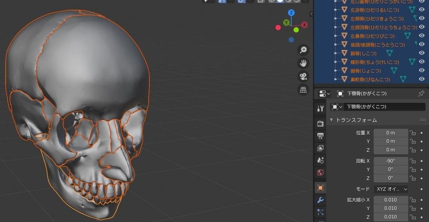This screenshot has width=429, height=222.
Task: Open the object datablock dropdown beside name field
Action: click(x=337, y=107)
